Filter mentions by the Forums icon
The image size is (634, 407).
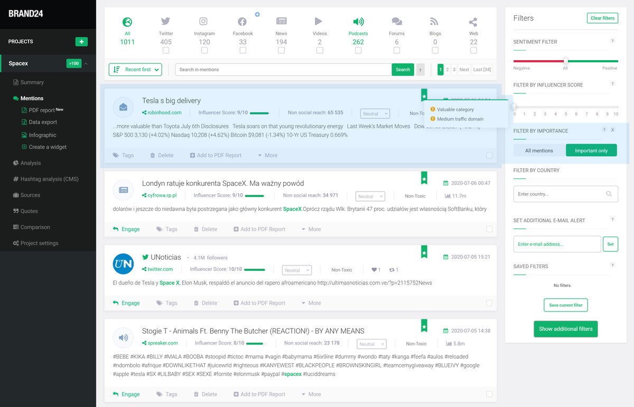397,22
